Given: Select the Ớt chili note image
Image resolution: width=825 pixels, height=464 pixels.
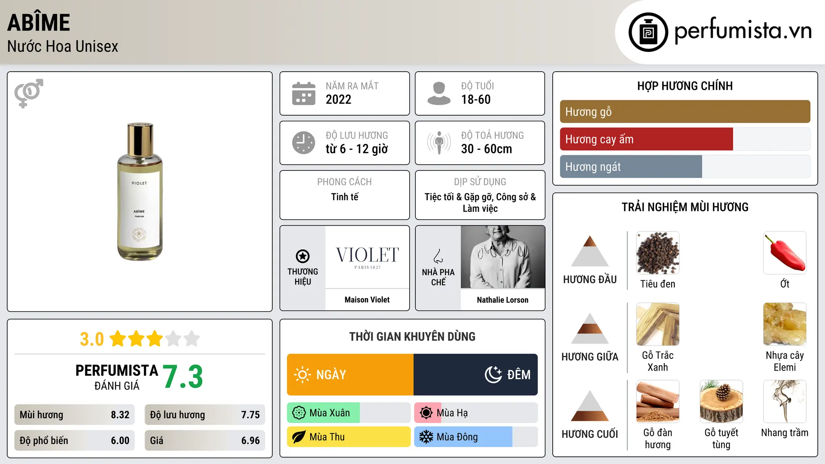Looking at the screenshot, I should [785, 253].
